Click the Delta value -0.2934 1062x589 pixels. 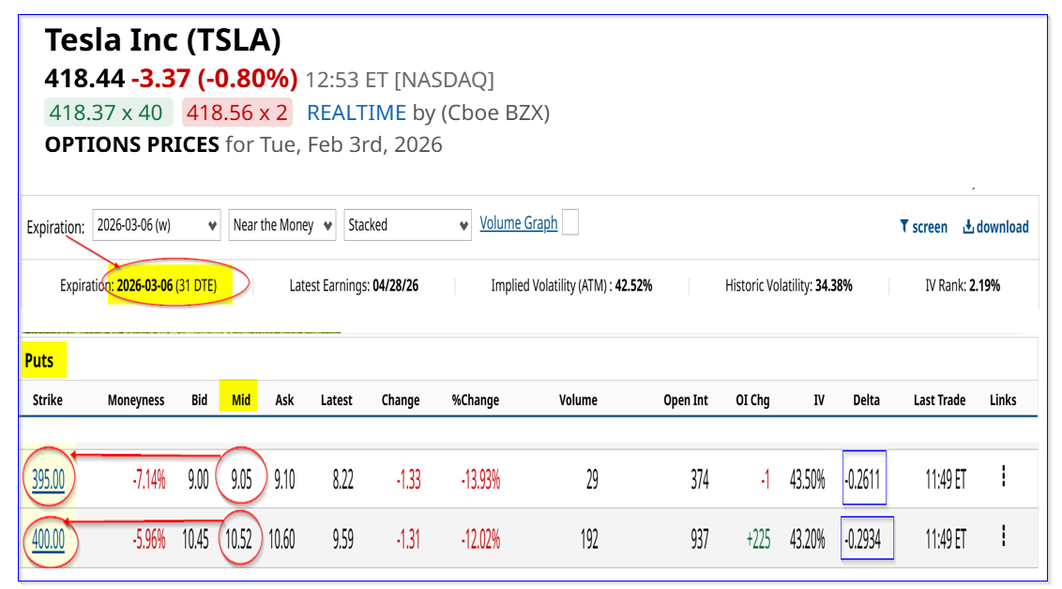pos(867,539)
